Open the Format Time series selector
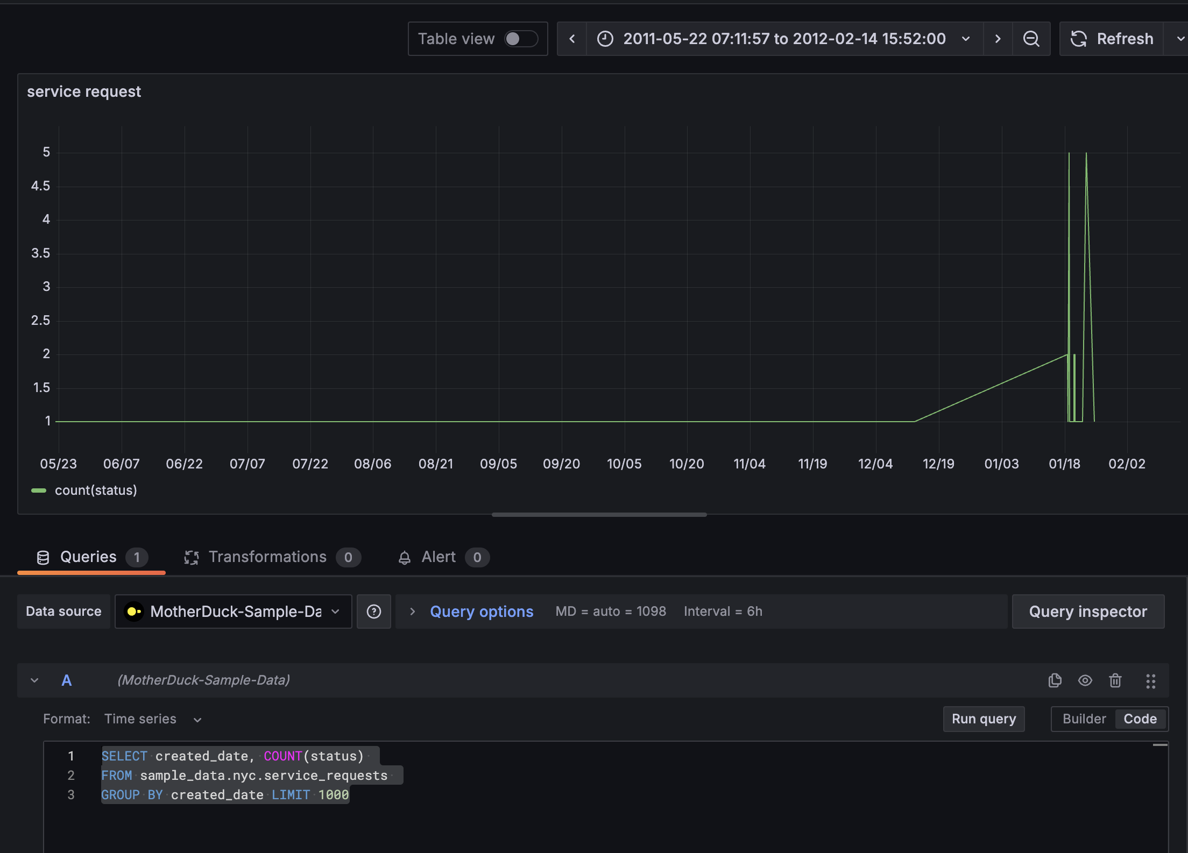 tap(153, 719)
